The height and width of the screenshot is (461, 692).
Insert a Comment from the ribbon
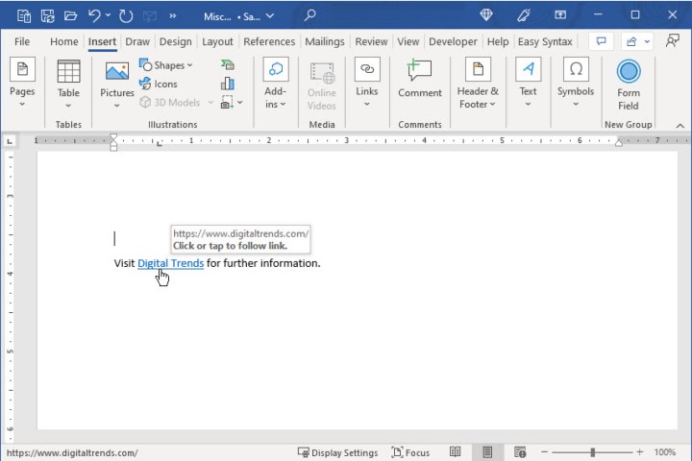[419, 79]
